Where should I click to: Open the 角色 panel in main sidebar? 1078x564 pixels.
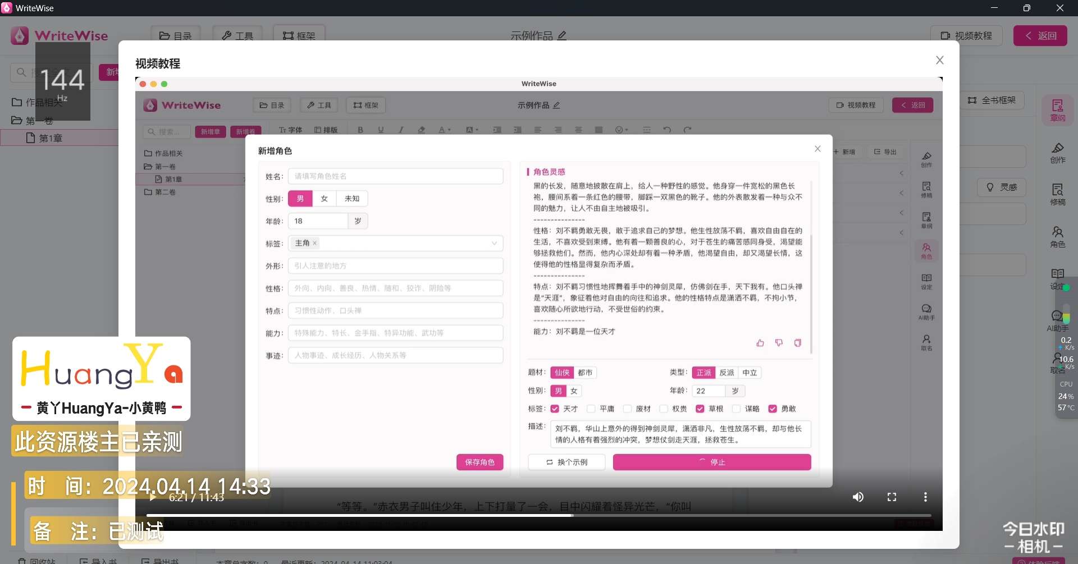[1058, 237]
